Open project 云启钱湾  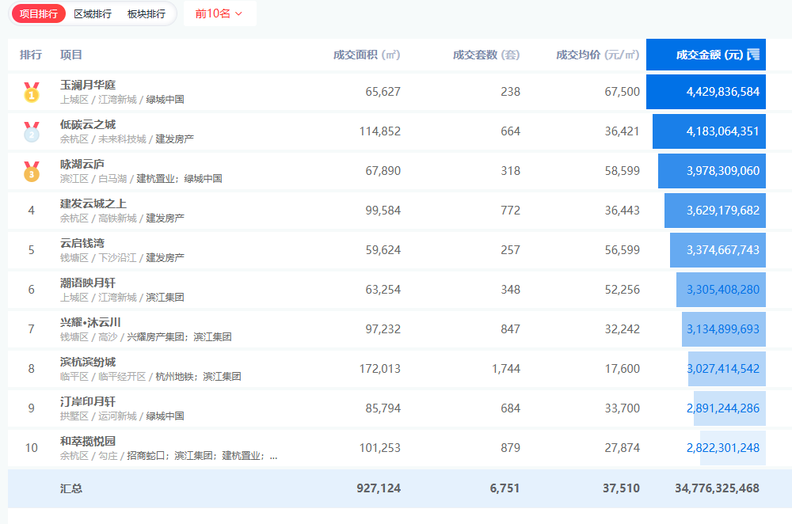click(x=82, y=243)
